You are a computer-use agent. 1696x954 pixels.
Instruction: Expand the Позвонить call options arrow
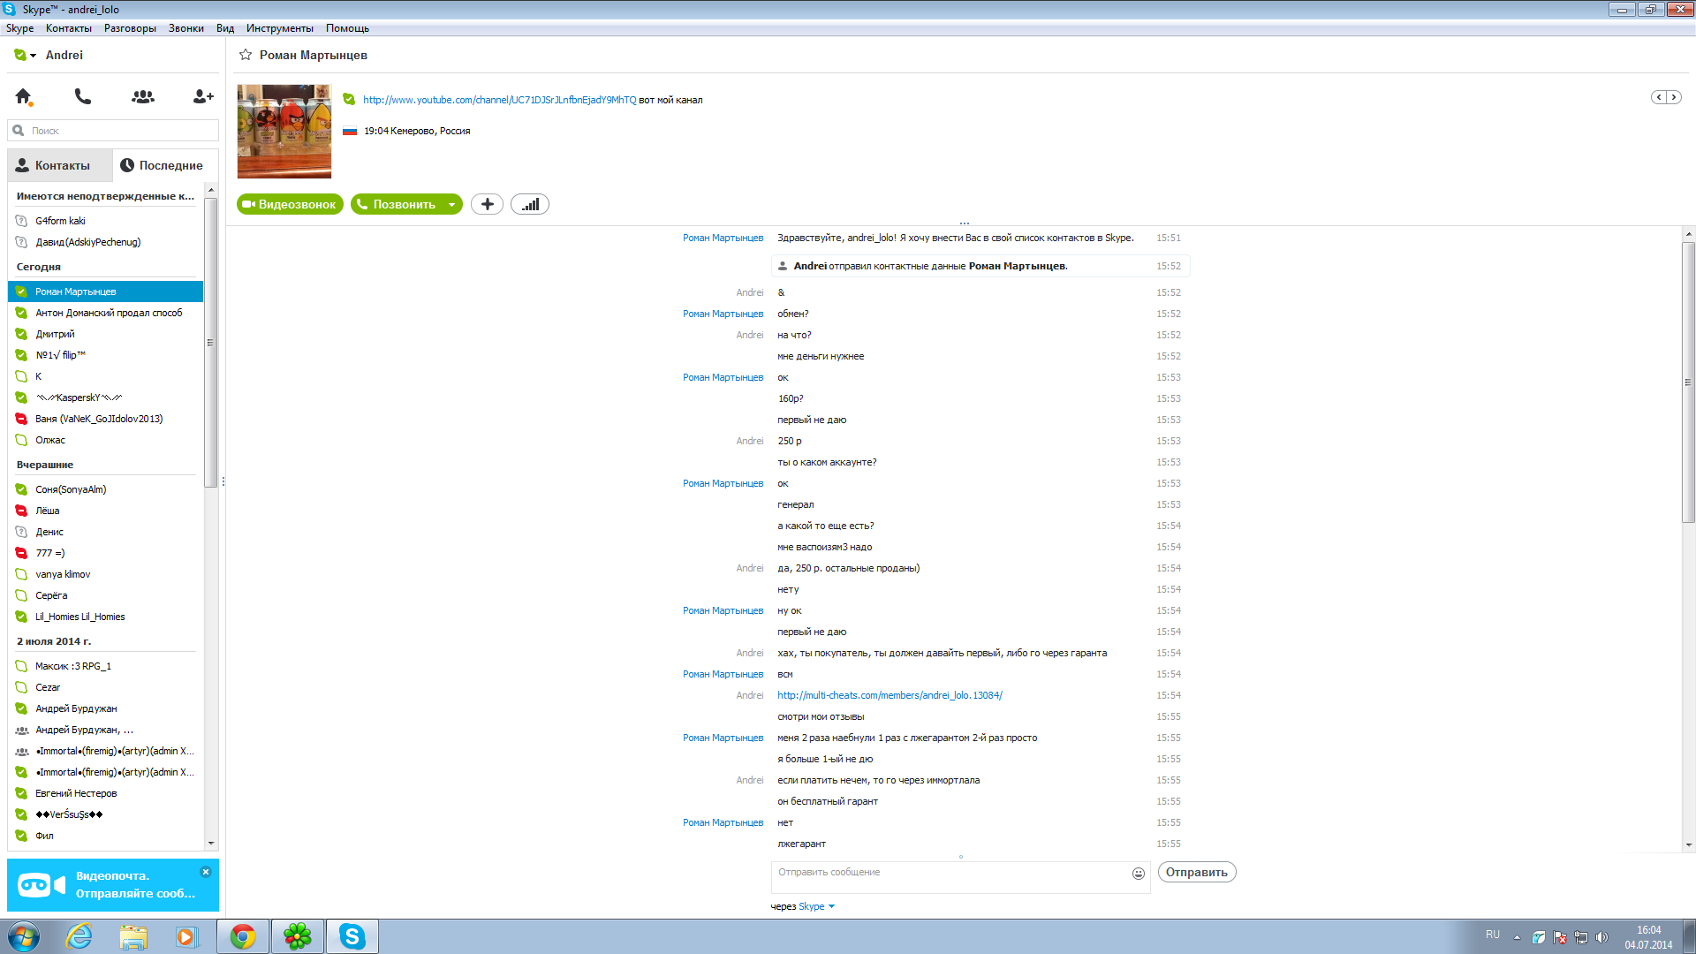pyautogui.click(x=451, y=205)
